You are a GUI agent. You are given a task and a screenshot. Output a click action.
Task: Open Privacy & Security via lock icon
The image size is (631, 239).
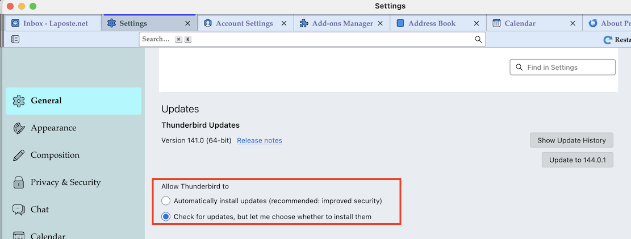point(19,183)
